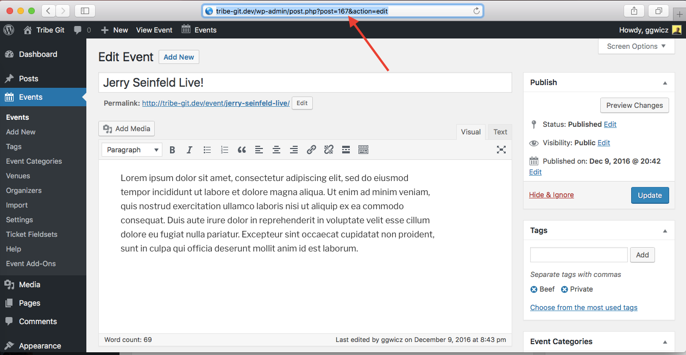Click the Add New button beside Edit Event
686x355 pixels.
[179, 57]
